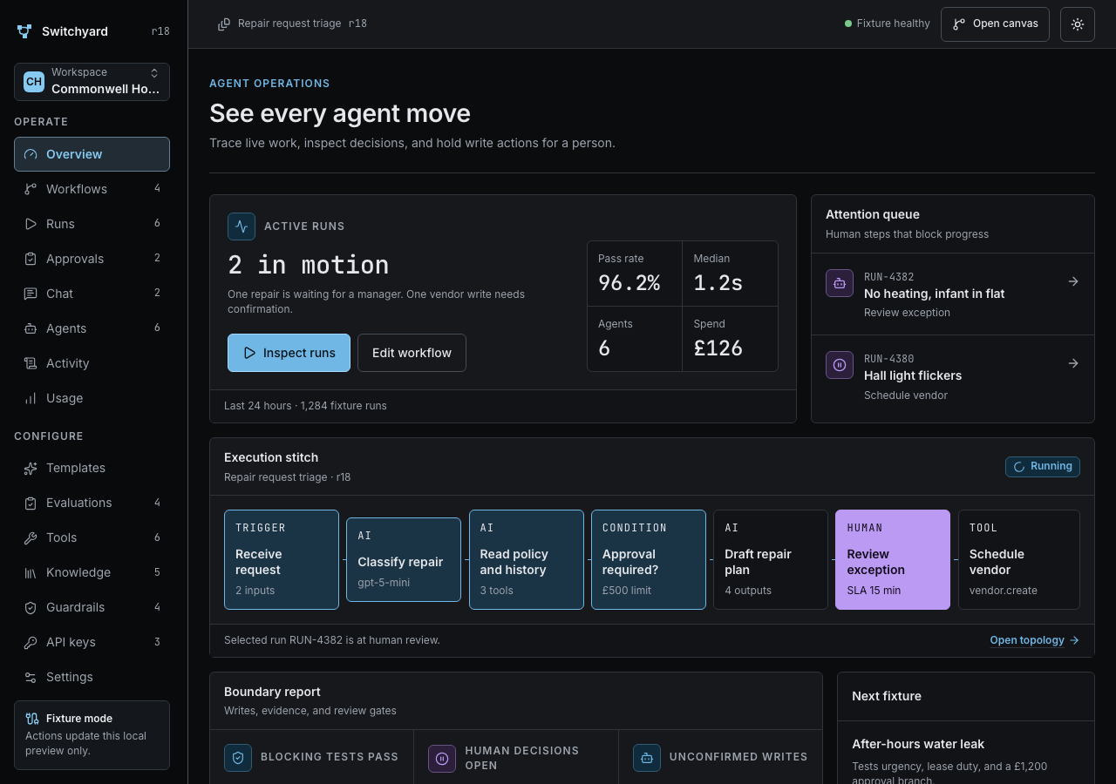Screen dimensions: 1116x784
Task: Click the Blocking tests pass shield icon
Action: 238,758
